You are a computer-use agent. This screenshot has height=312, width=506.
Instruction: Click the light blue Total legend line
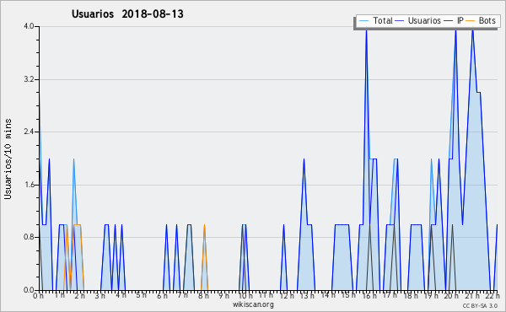coord(363,20)
